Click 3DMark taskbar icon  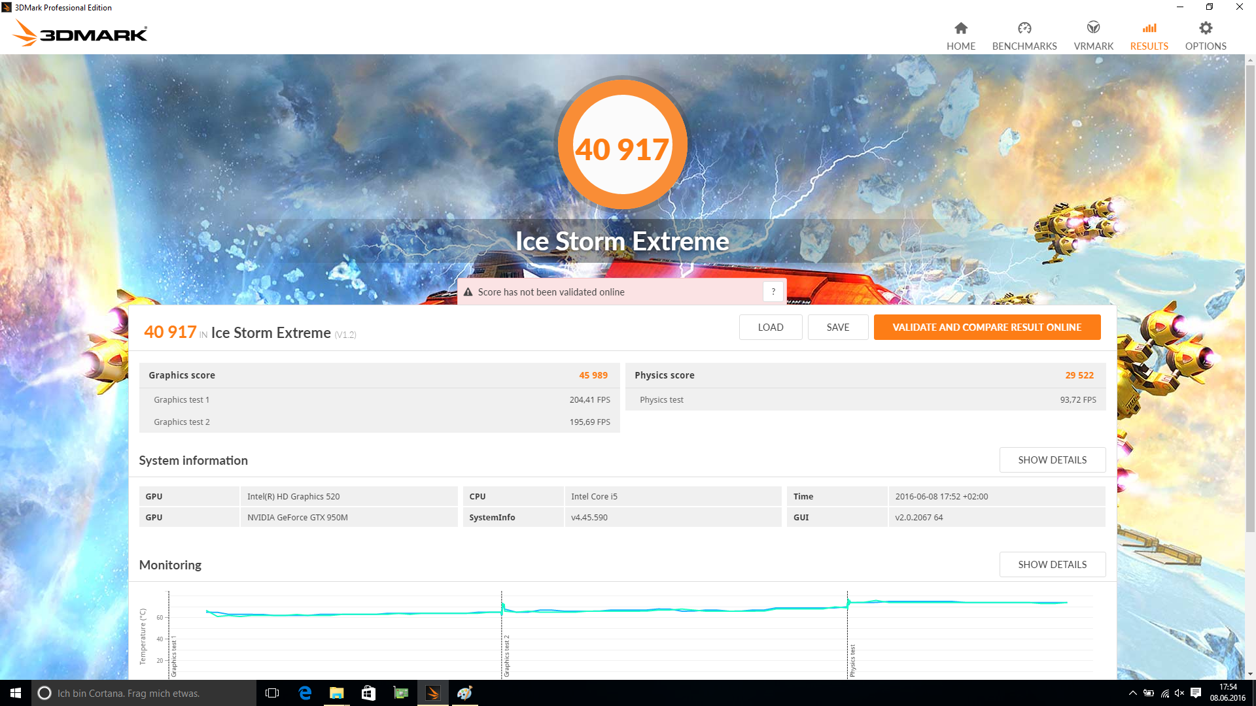coord(432,693)
